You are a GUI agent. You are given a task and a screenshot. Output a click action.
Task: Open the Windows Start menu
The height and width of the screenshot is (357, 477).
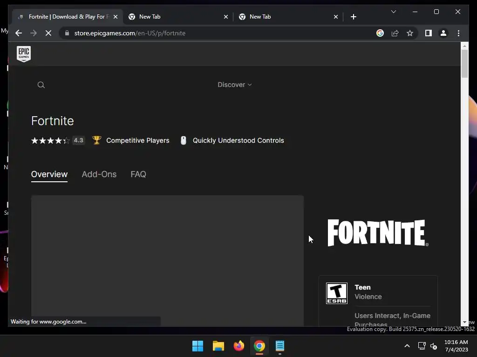click(198, 346)
